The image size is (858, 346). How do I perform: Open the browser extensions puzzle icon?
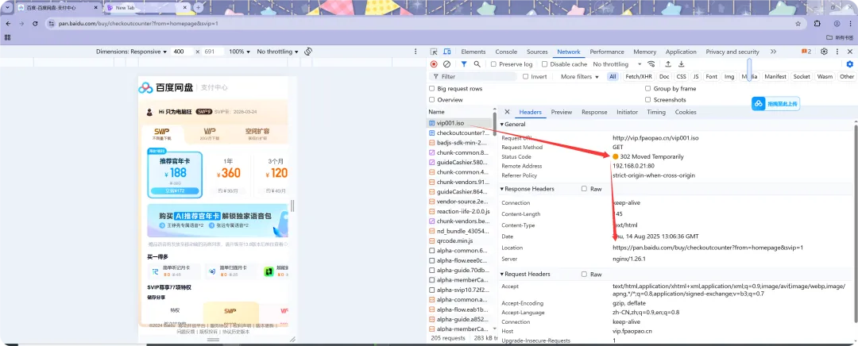click(x=817, y=24)
